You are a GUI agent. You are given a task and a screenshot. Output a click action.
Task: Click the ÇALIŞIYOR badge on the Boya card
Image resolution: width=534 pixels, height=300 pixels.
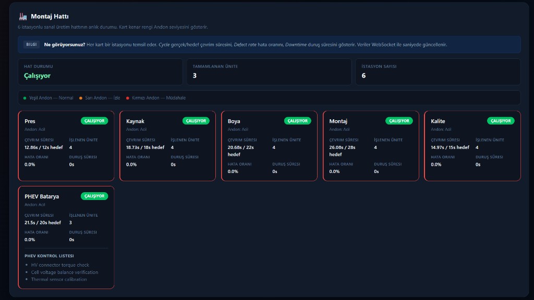[297, 121]
